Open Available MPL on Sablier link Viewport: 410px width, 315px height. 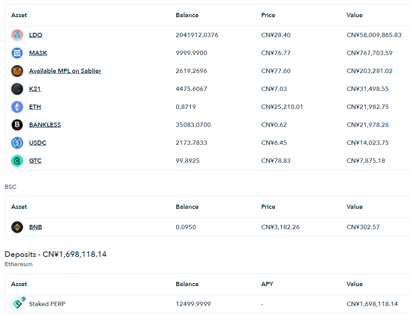coord(65,71)
